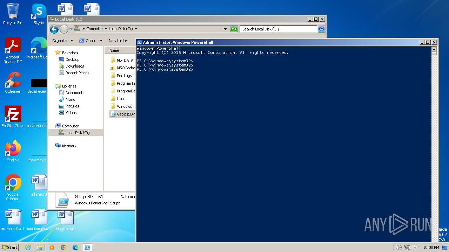Screen dimensions: 449x252
Task: Select Videos library
Action: (71, 113)
